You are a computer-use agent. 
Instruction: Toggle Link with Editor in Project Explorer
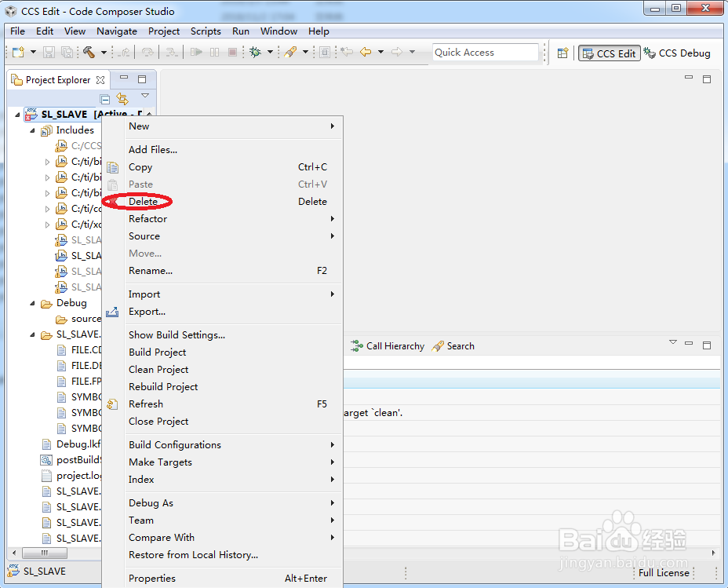[x=122, y=99]
